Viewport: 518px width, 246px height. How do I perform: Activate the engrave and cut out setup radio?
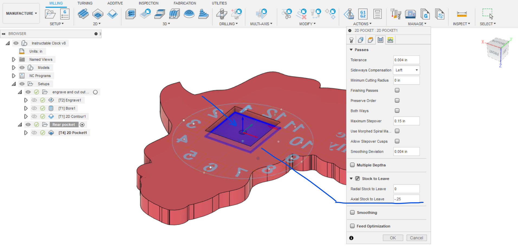tap(95, 92)
